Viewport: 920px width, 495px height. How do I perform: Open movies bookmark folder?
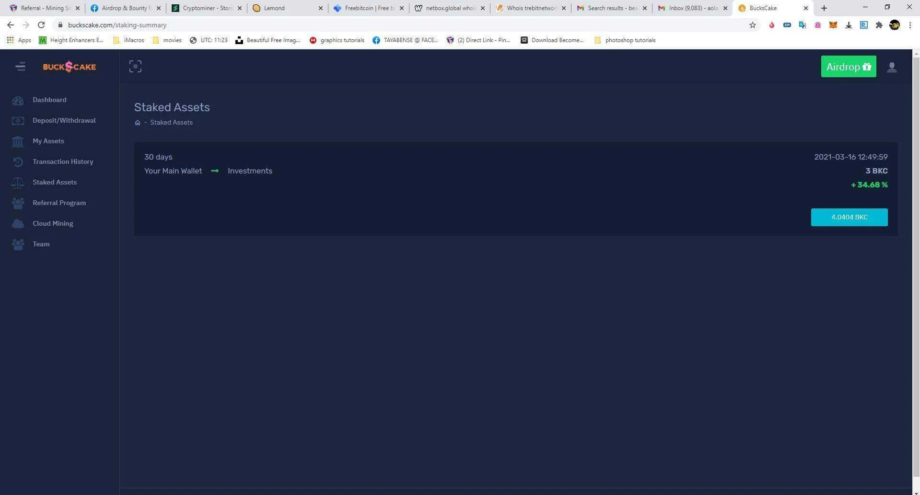[x=167, y=40]
